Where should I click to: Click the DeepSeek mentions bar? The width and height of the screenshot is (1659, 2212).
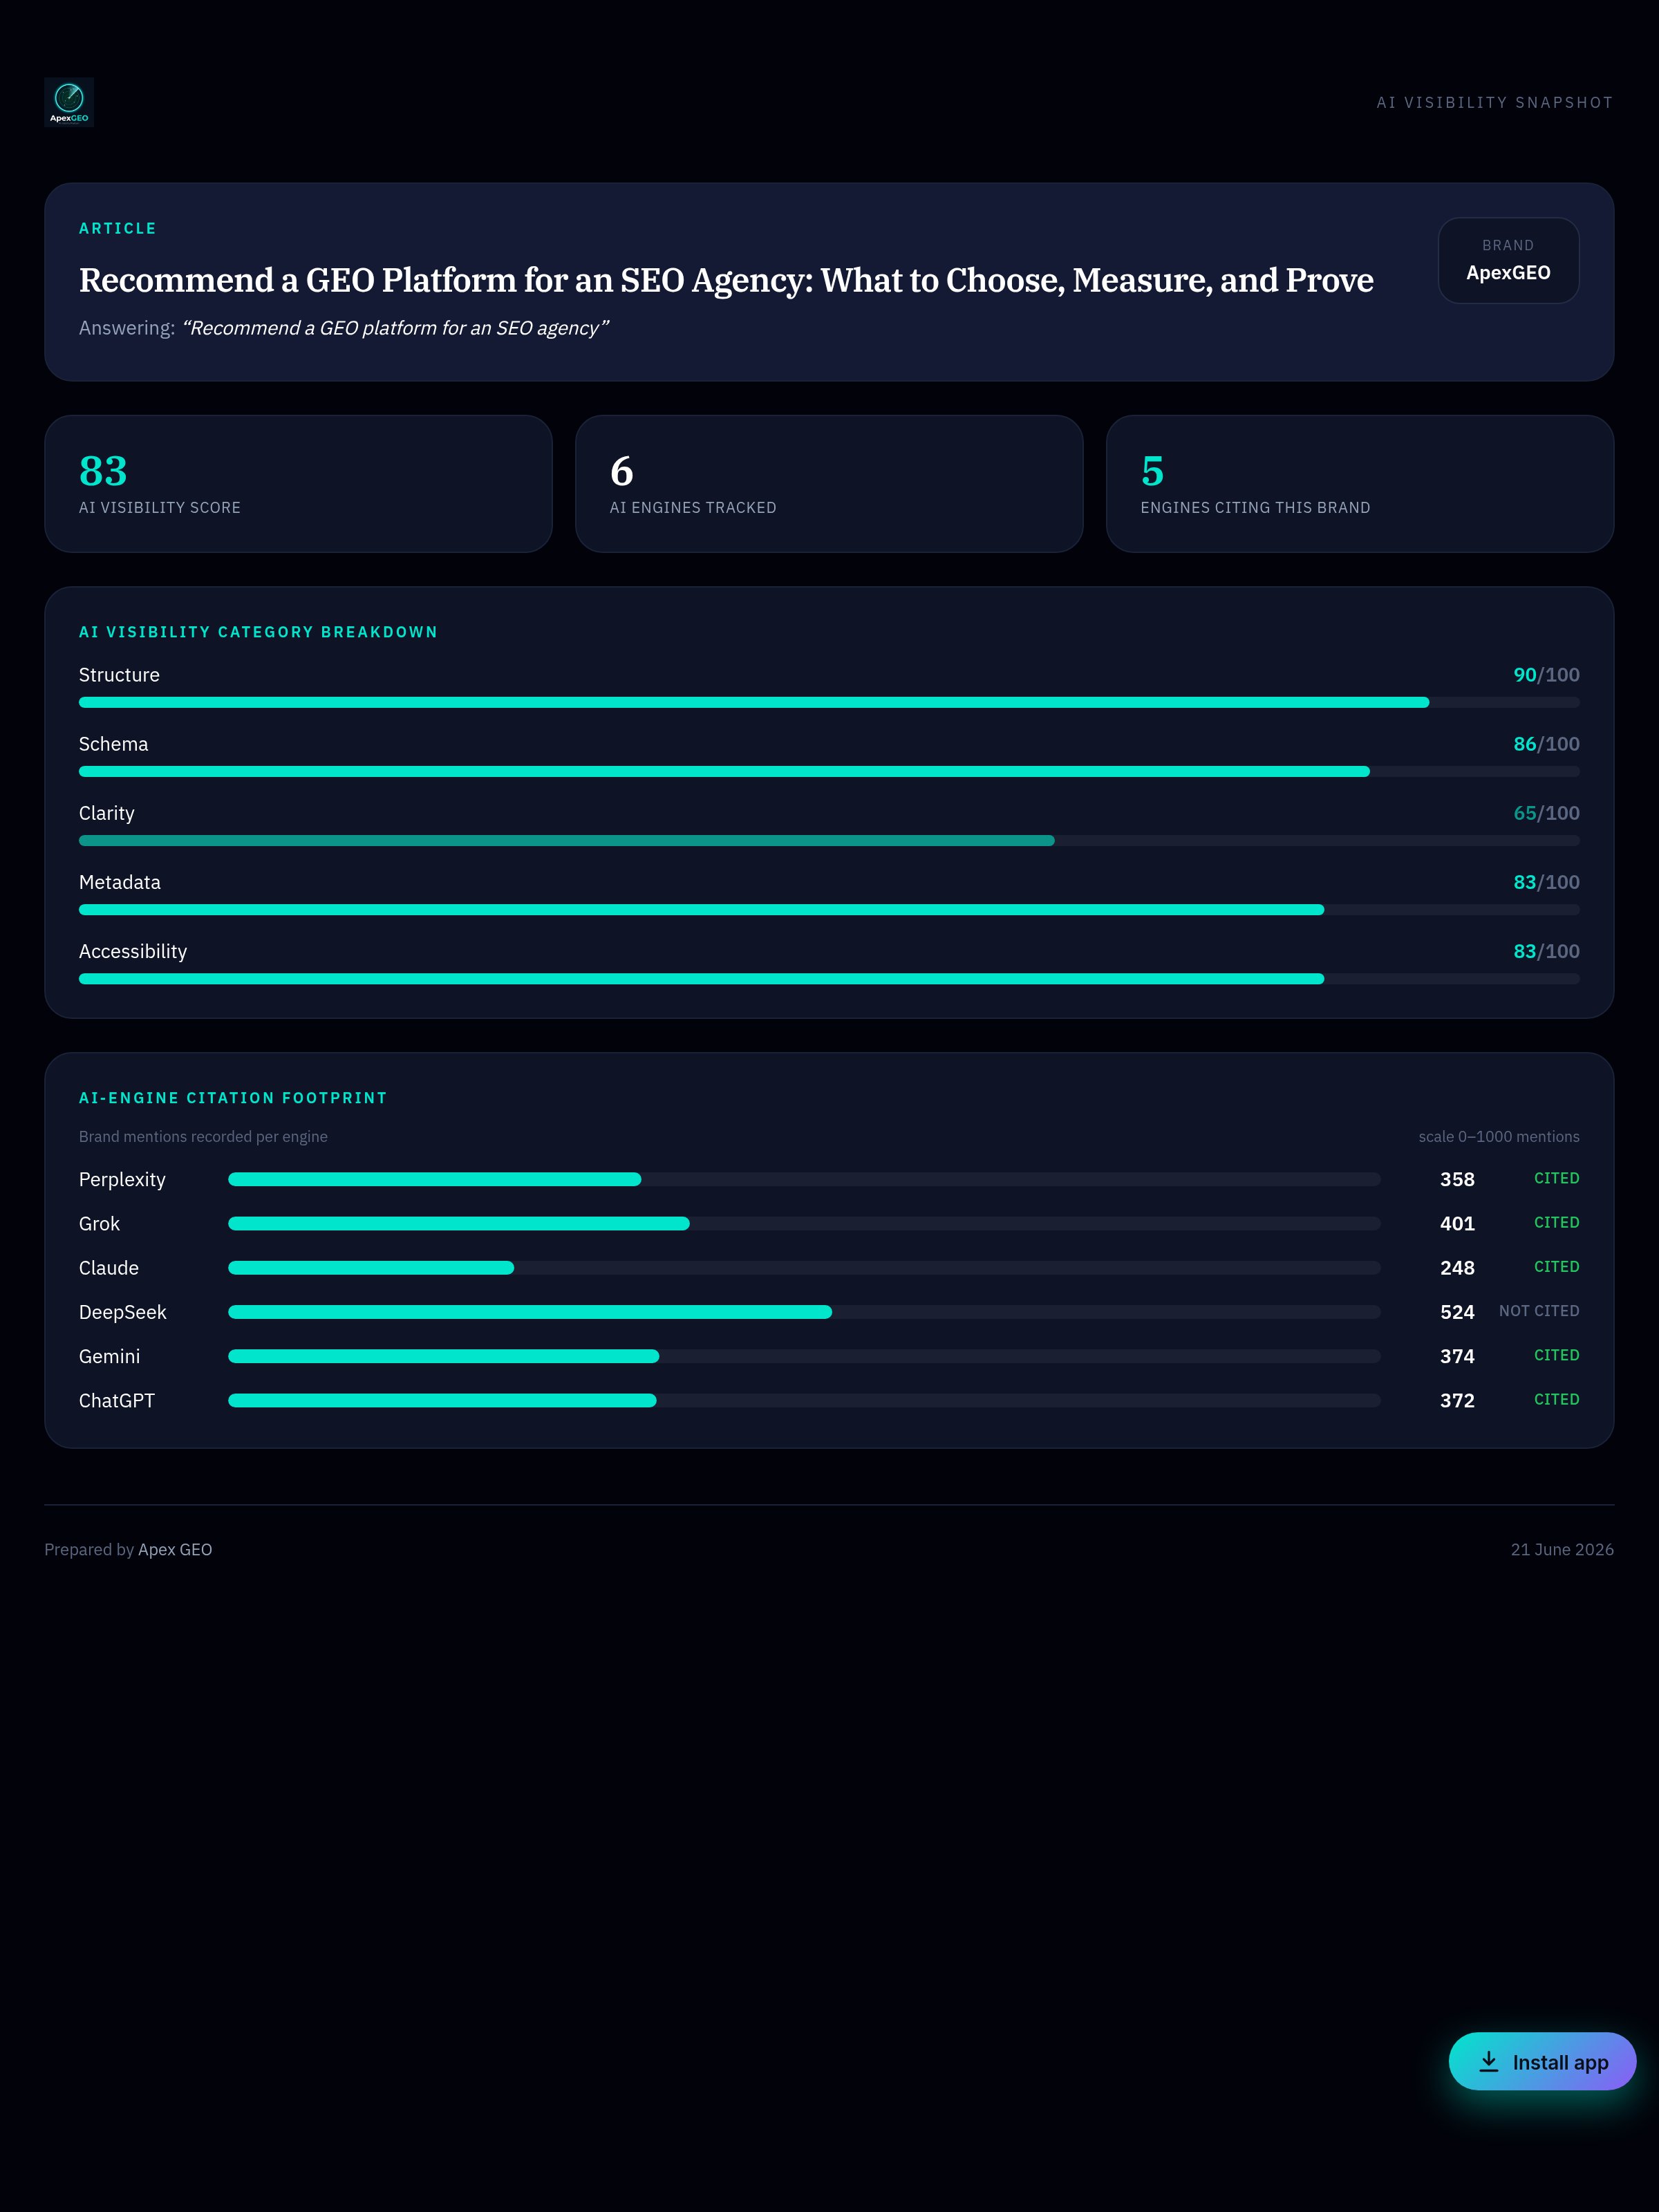pos(804,1312)
